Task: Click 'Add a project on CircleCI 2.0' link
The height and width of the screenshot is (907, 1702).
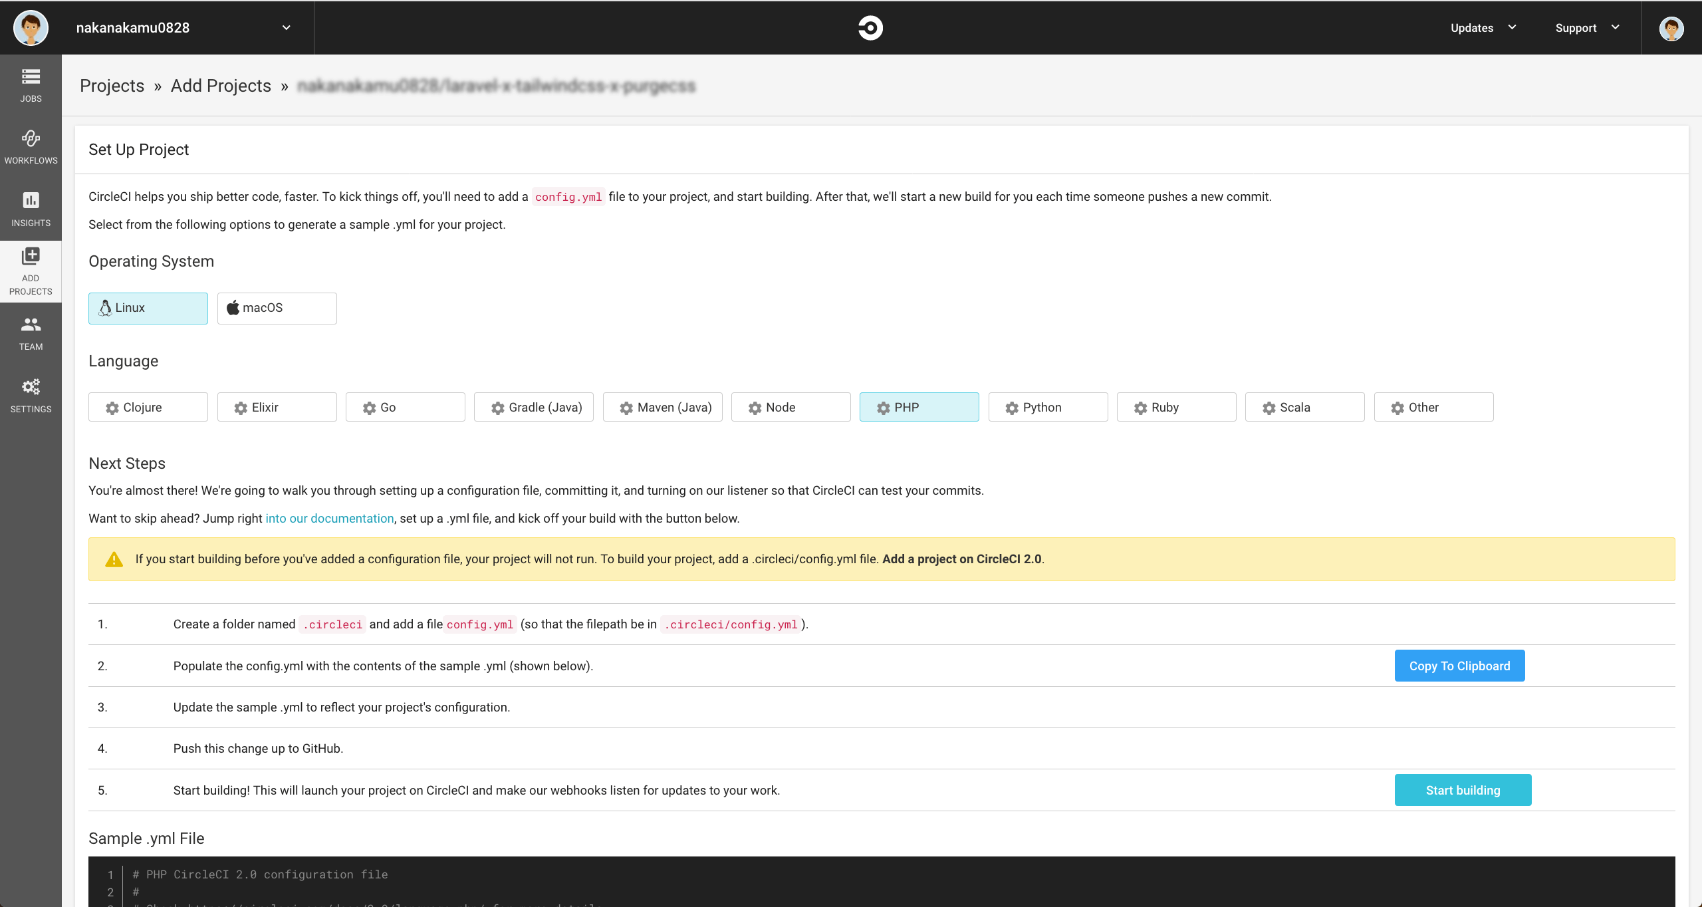Action: pyautogui.click(x=962, y=559)
